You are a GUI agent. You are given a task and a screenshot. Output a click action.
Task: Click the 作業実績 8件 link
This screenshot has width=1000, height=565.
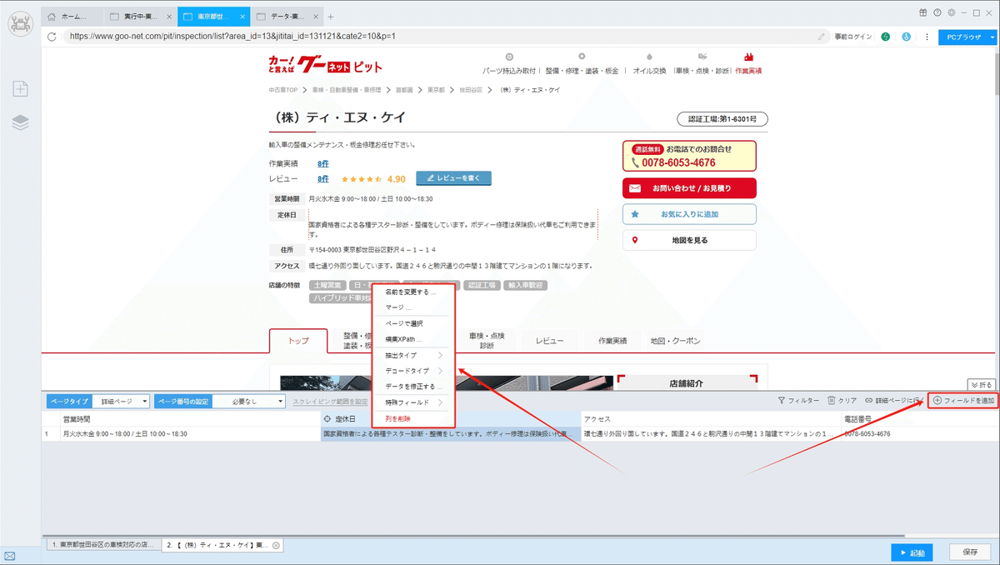tap(322, 164)
